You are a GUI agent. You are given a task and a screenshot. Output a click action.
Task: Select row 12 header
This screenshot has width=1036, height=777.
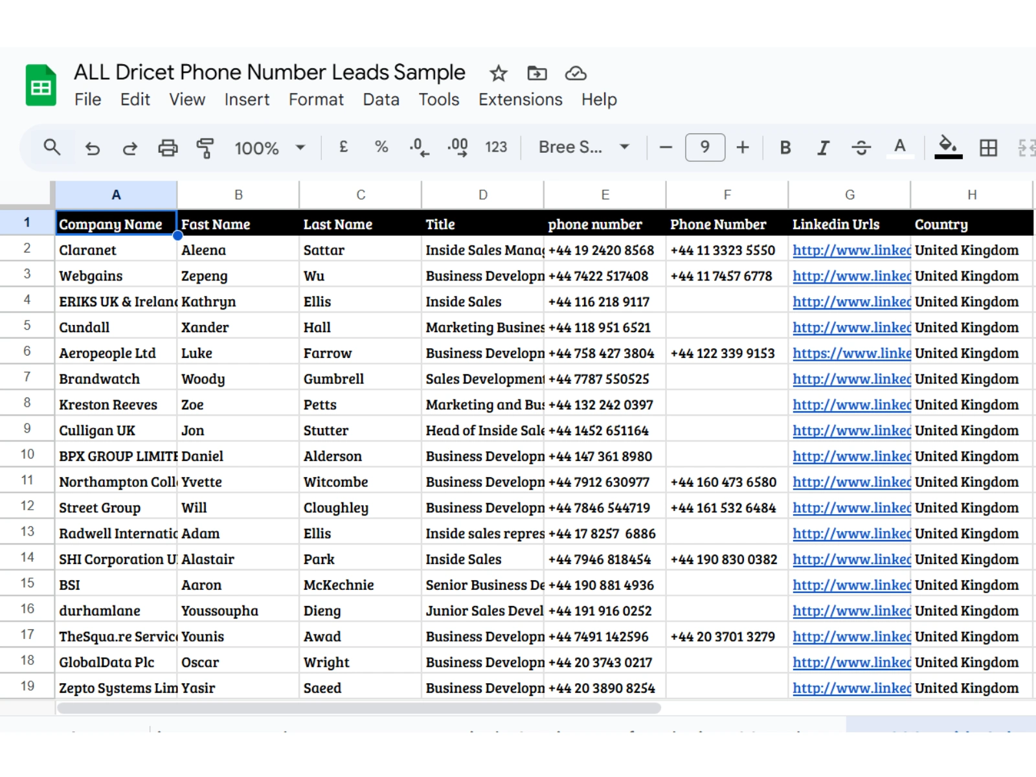(27, 506)
